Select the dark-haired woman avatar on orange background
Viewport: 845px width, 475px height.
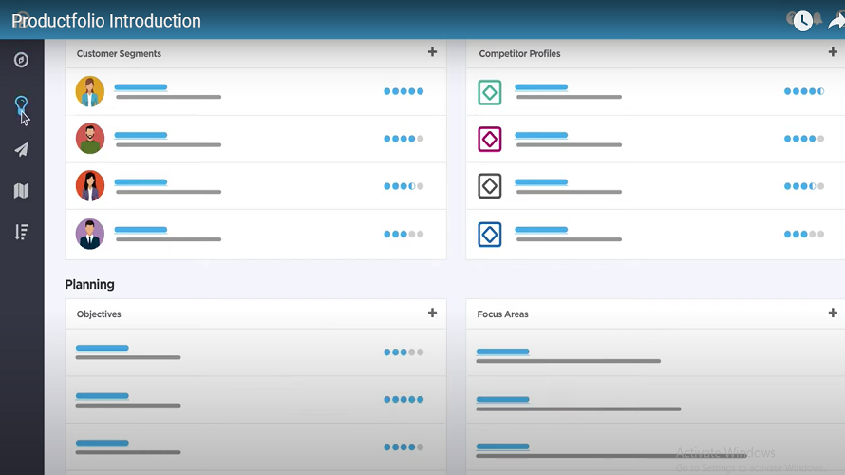[90, 186]
